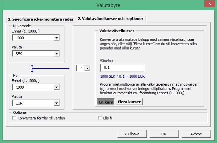Screen dimensions: 217x143
Task: Check the Lås fil checkbox
Action: click(100, 118)
